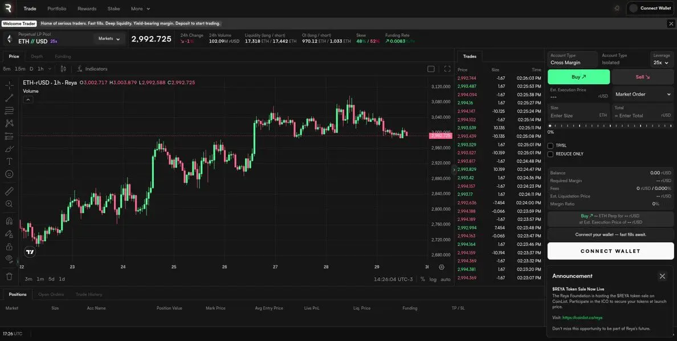Collapse the Trades panel with arrow handle
677x341 pixels.
(x=454, y=170)
